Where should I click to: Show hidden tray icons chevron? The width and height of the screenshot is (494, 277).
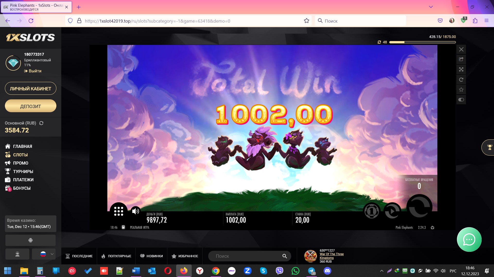(x=382, y=271)
